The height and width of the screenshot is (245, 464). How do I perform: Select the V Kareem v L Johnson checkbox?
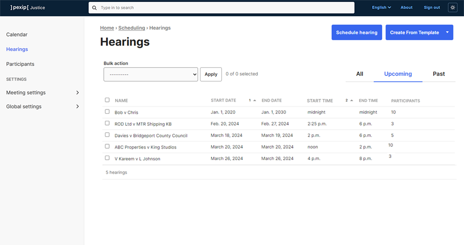(x=107, y=158)
